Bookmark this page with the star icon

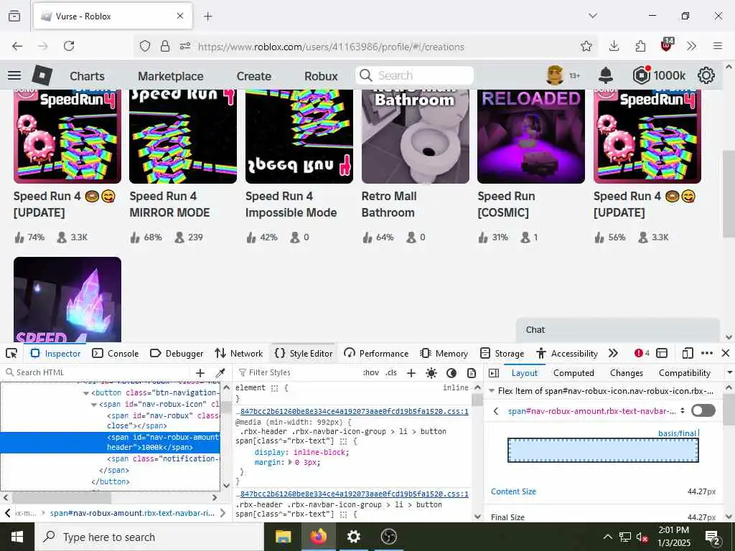pyautogui.click(x=586, y=46)
